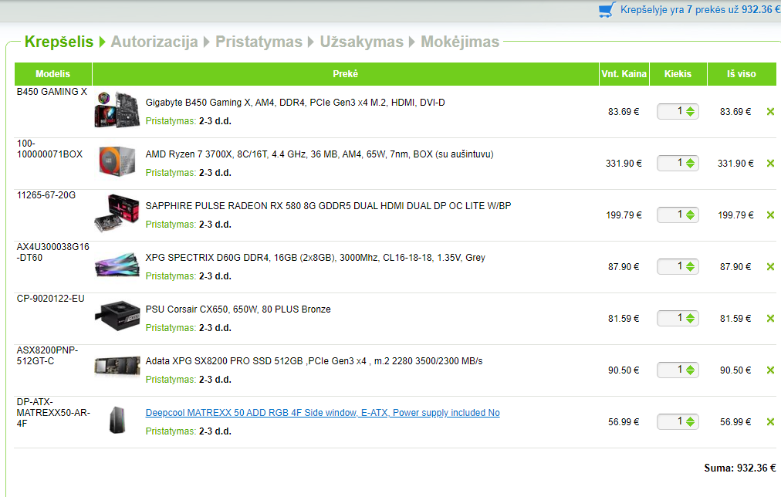Remove Gigabyte B450 Gaming X from cart

(770, 112)
